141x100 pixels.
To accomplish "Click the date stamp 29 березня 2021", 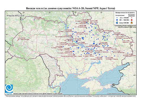I will click(x=15, y=15).
